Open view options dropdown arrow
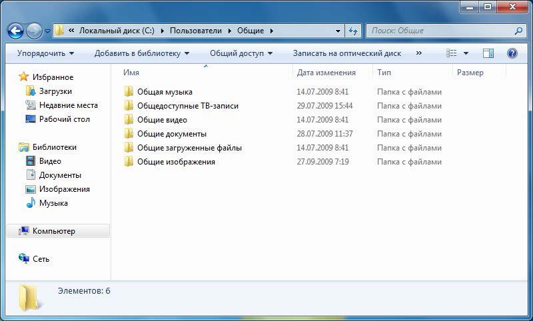Viewport: 533px width, 321px height. coord(466,53)
